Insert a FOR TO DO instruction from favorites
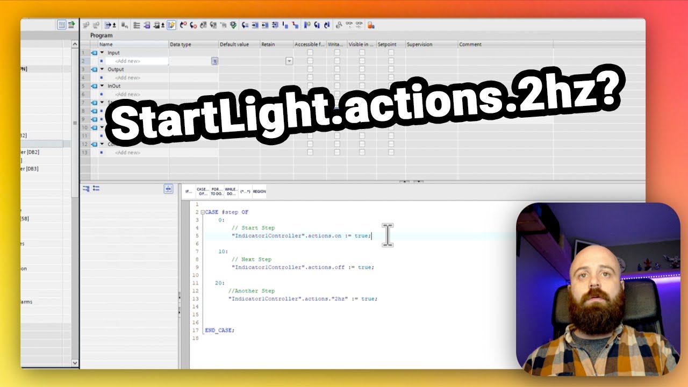 point(217,191)
